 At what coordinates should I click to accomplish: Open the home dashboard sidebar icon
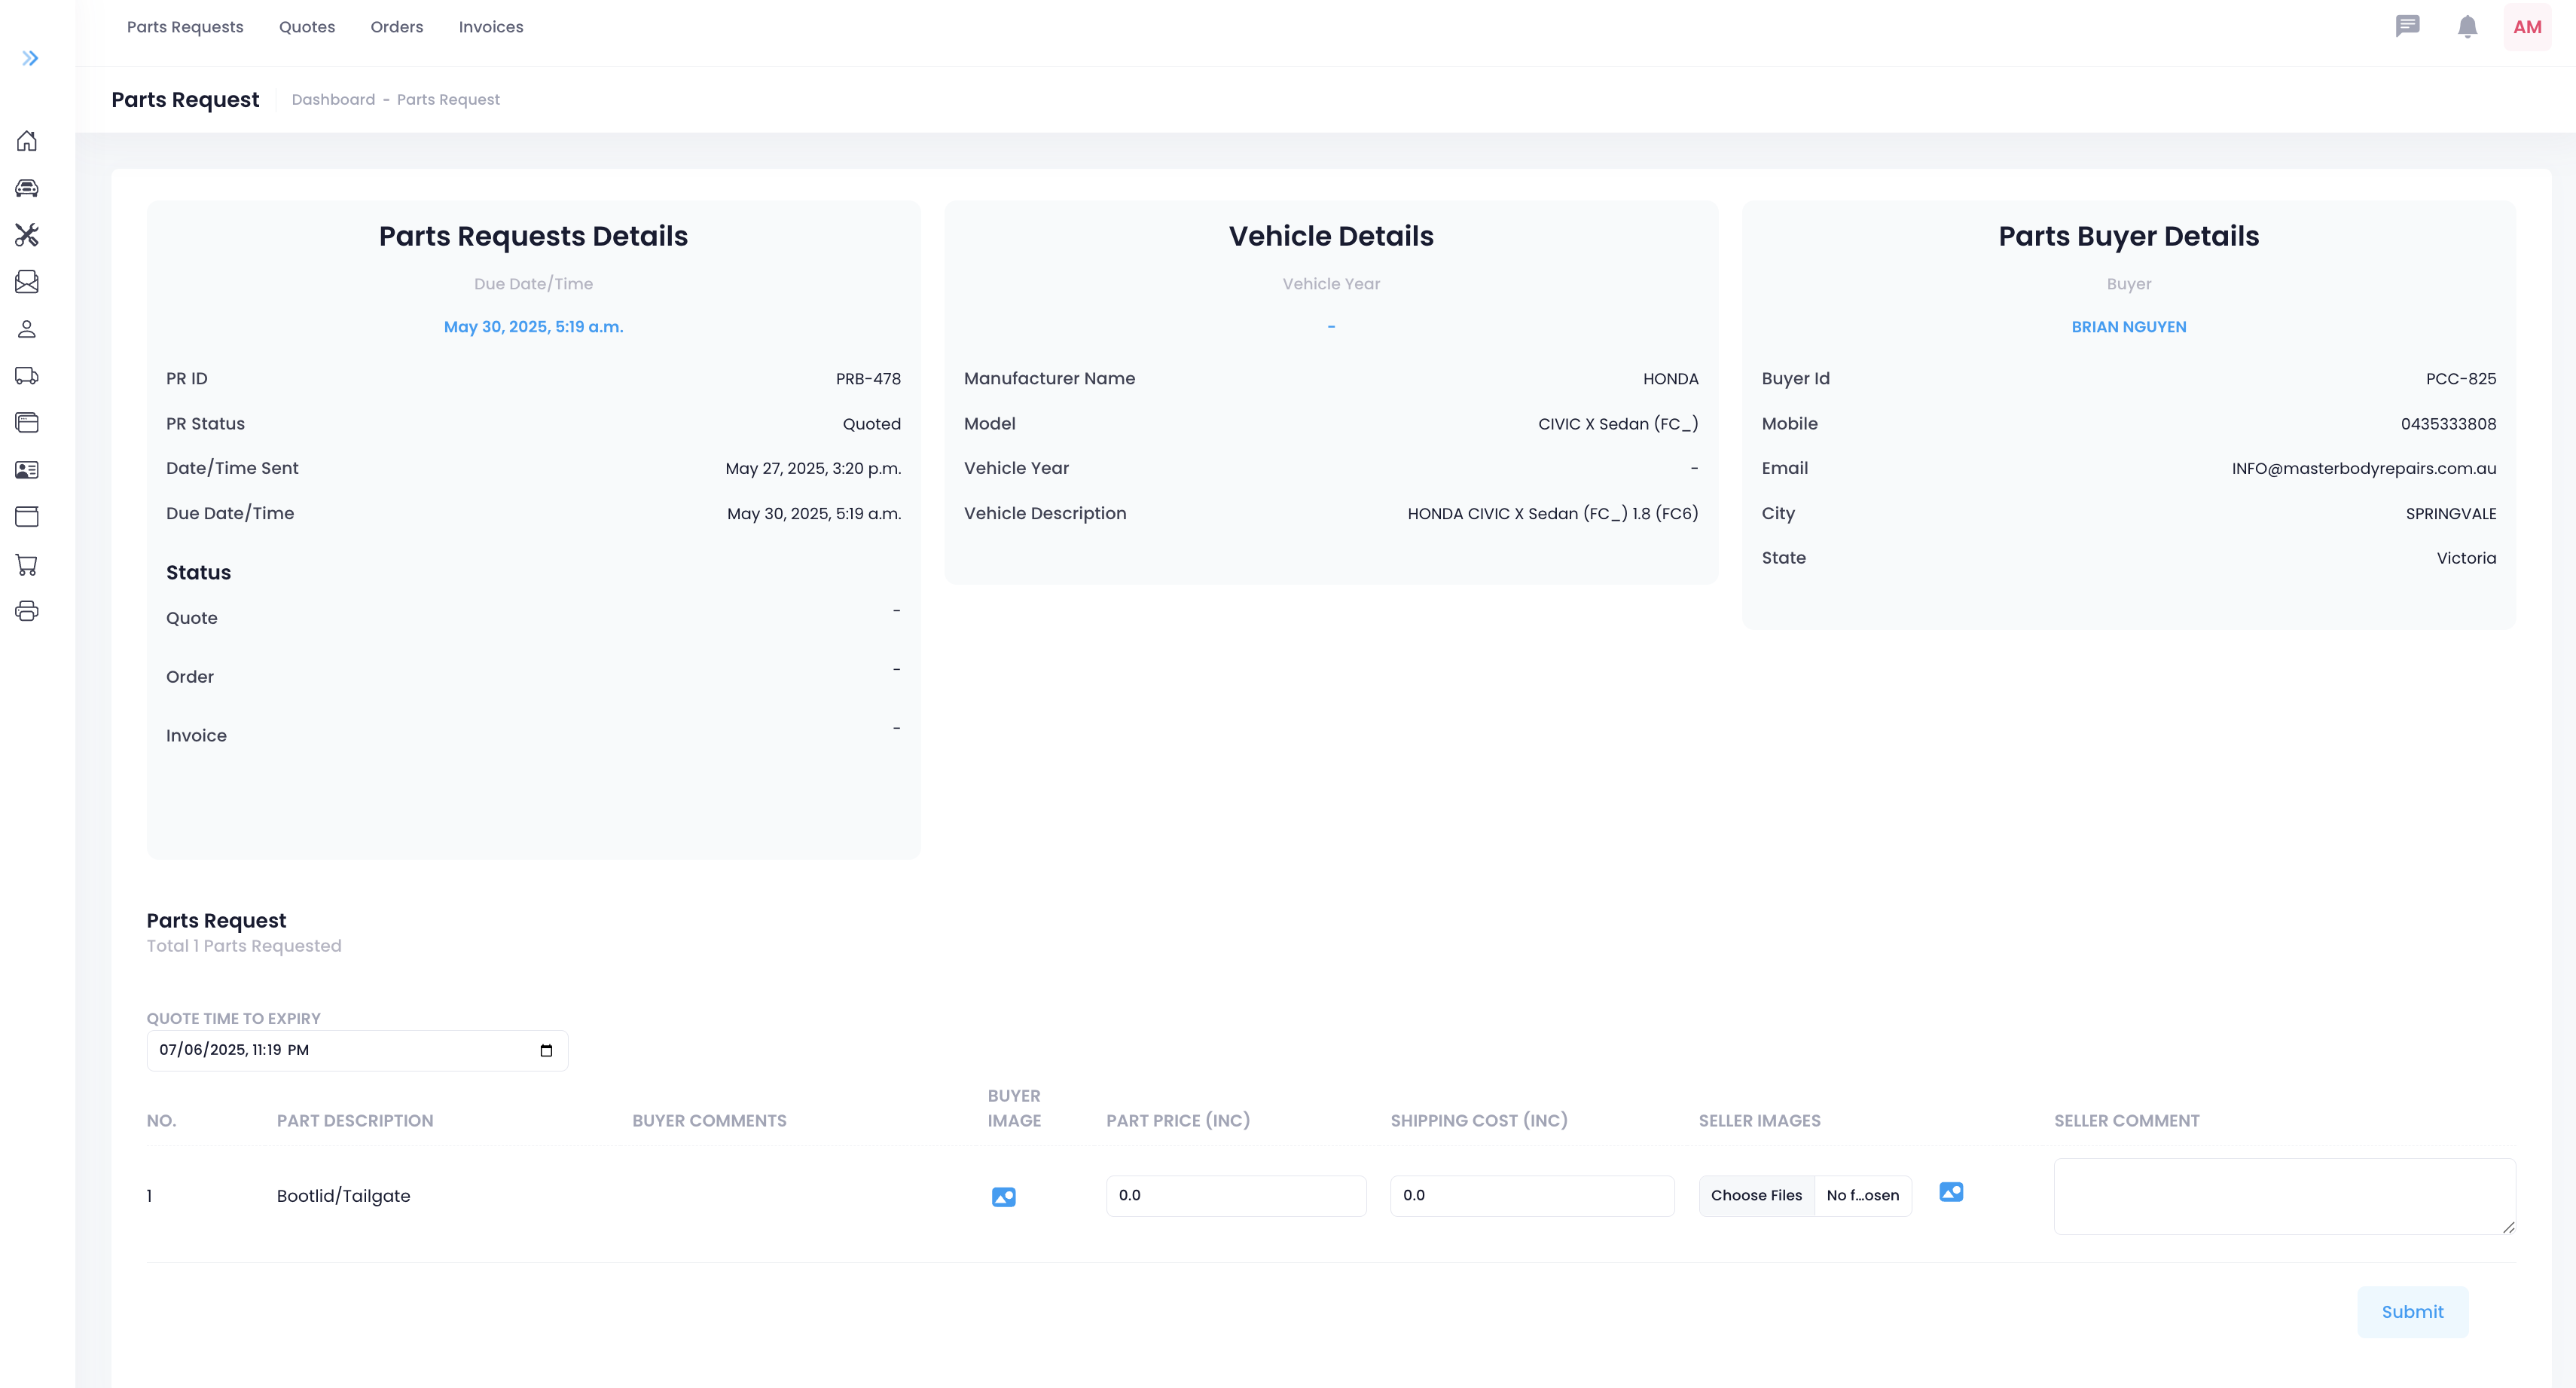coord(27,141)
